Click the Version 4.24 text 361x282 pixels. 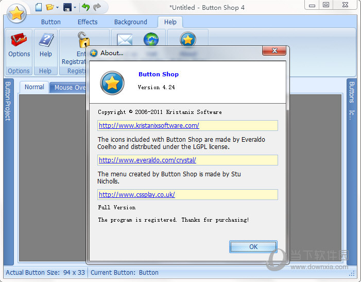[x=157, y=87]
